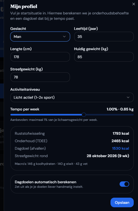This screenshot has height=211, width=138.
Task: Disable Dagdoelen automatisch berekenen toggle
Action: coord(124,184)
